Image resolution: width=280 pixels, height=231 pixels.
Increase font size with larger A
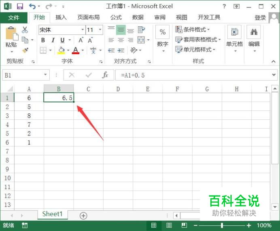81,40
